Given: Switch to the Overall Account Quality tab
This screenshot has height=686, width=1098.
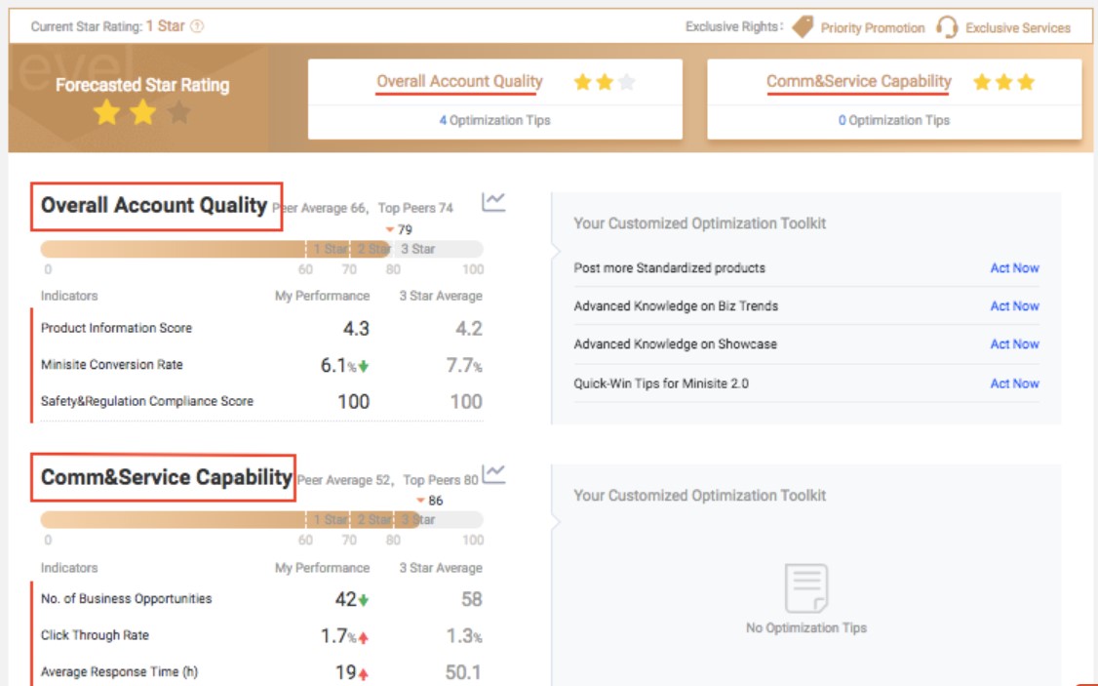Looking at the screenshot, I should 459,82.
